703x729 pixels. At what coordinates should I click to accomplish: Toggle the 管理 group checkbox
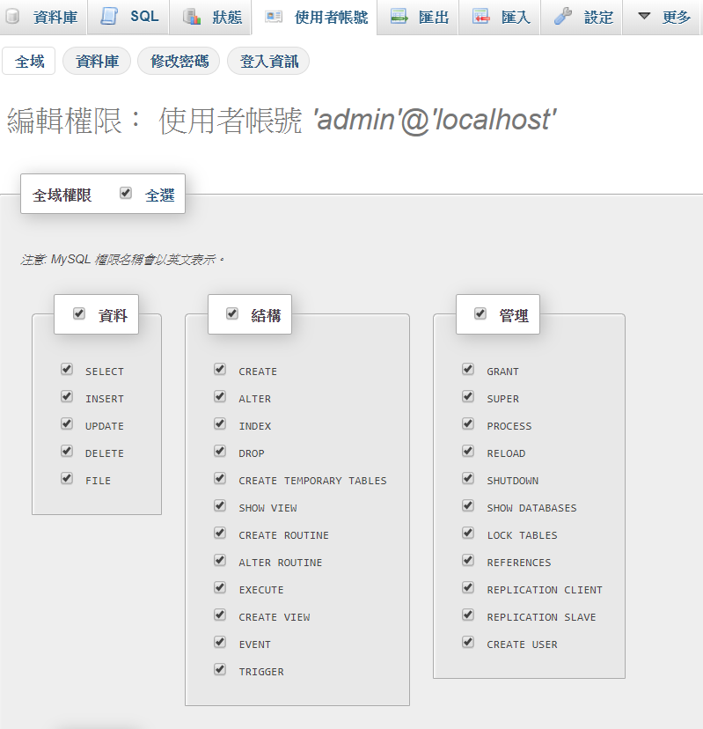480,313
